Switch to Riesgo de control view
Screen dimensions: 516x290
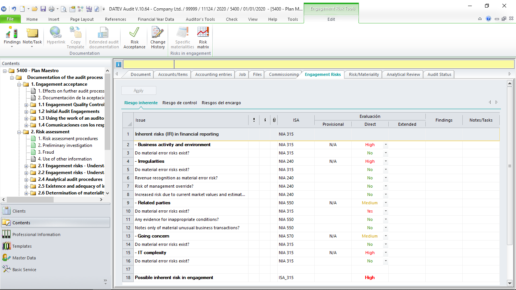(x=181, y=102)
